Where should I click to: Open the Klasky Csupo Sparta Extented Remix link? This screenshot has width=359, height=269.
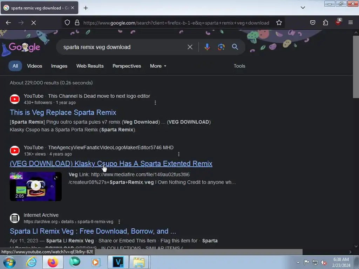(111, 164)
